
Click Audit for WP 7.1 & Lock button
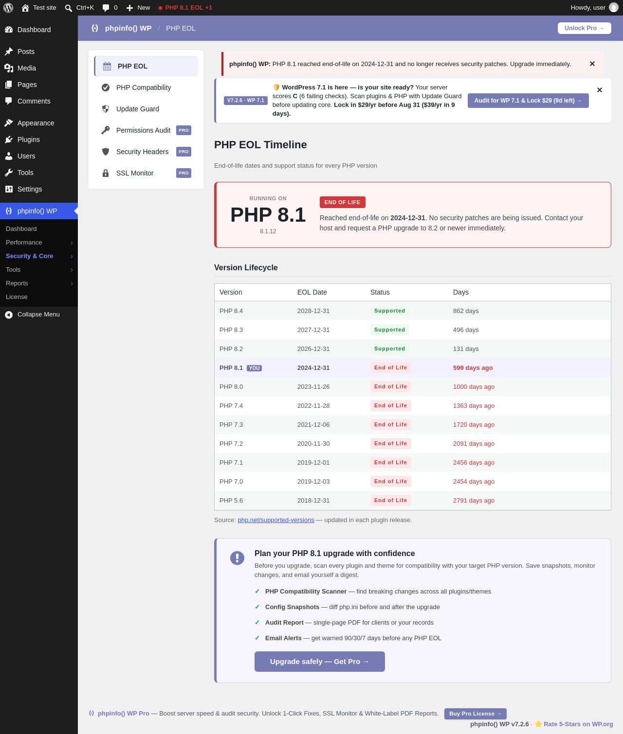coord(528,101)
